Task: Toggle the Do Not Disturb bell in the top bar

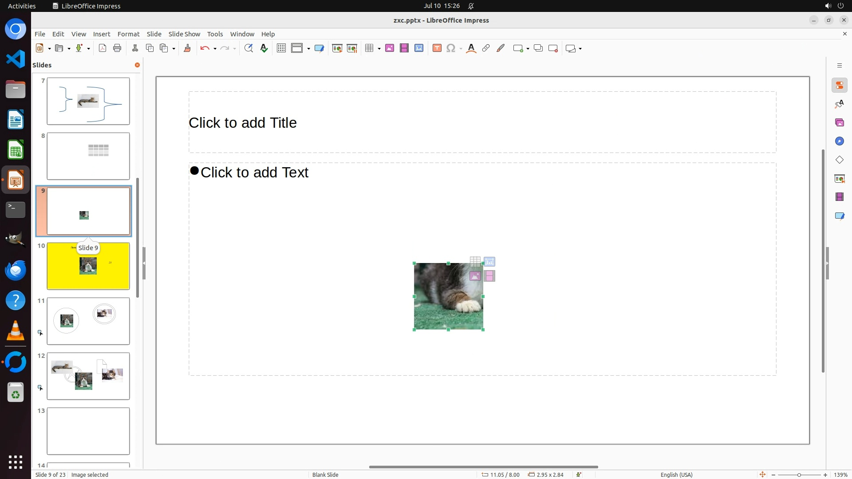Action: click(471, 6)
